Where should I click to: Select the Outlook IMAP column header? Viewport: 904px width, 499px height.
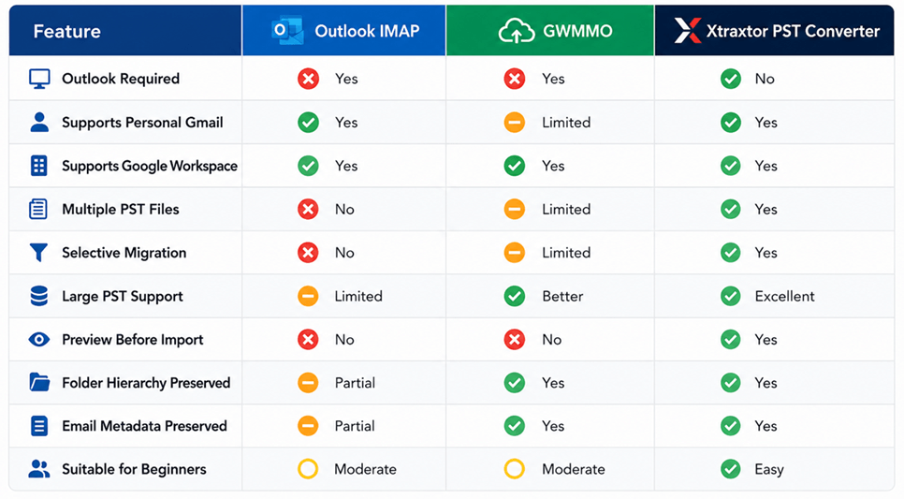[x=344, y=31]
